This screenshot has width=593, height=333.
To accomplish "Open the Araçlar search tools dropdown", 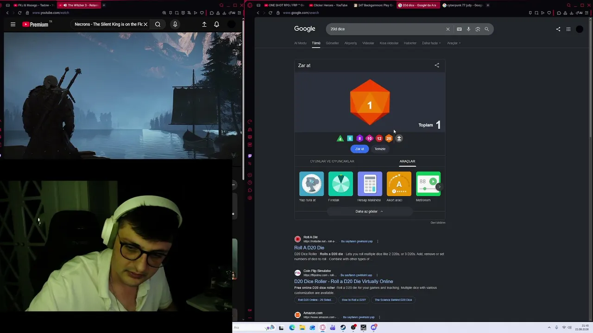I will 454,43.
